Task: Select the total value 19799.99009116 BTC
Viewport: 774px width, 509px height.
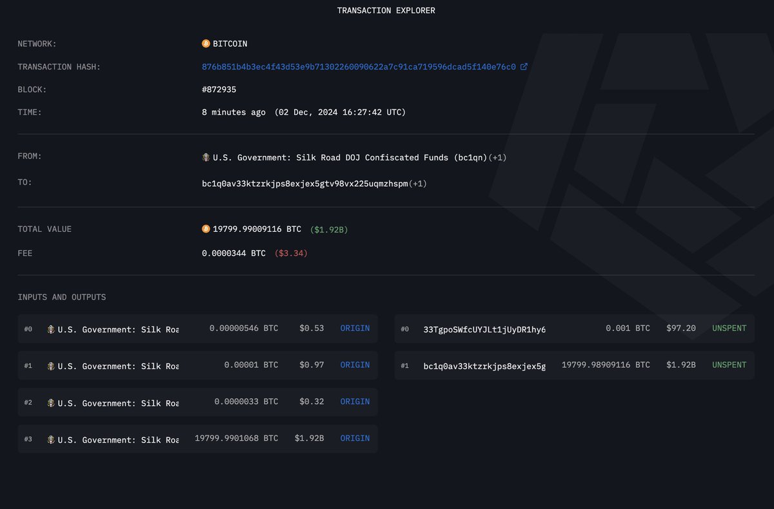Action: tap(257, 229)
